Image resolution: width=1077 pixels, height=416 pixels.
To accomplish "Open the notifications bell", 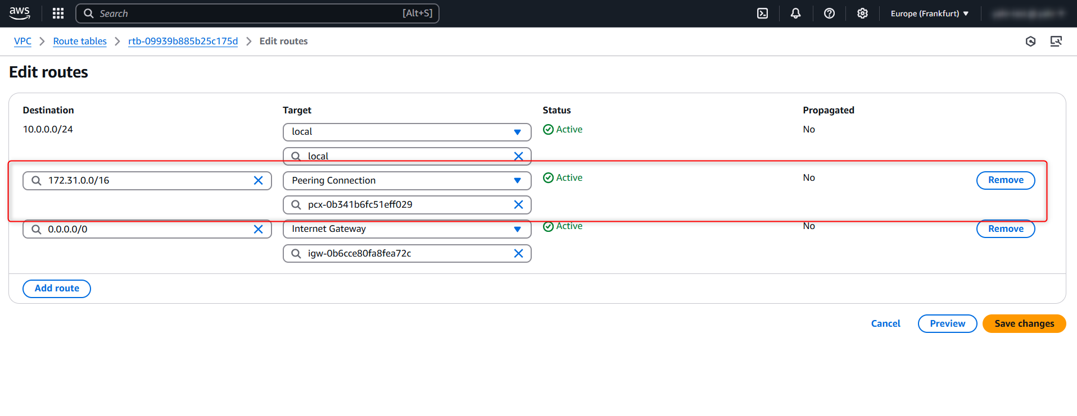I will point(795,13).
